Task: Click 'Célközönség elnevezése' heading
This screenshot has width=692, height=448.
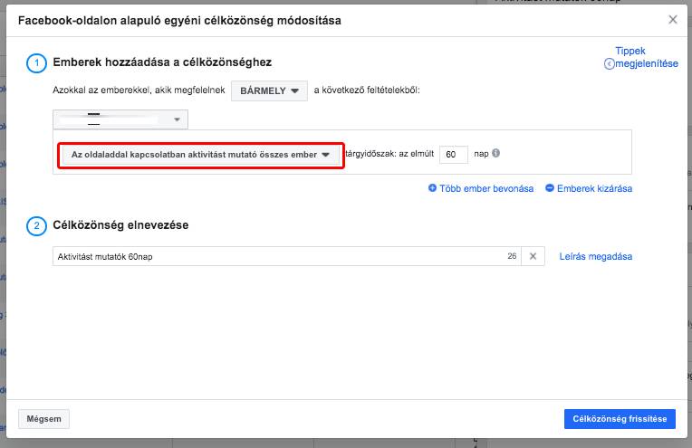Action: [120, 225]
